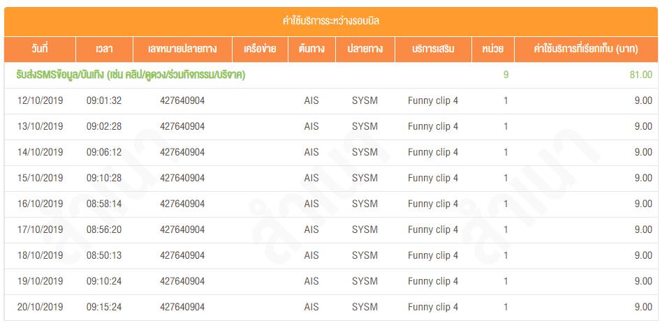The image size is (660, 325).
Task: Click the หน่วย column header
Action: (x=493, y=50)
